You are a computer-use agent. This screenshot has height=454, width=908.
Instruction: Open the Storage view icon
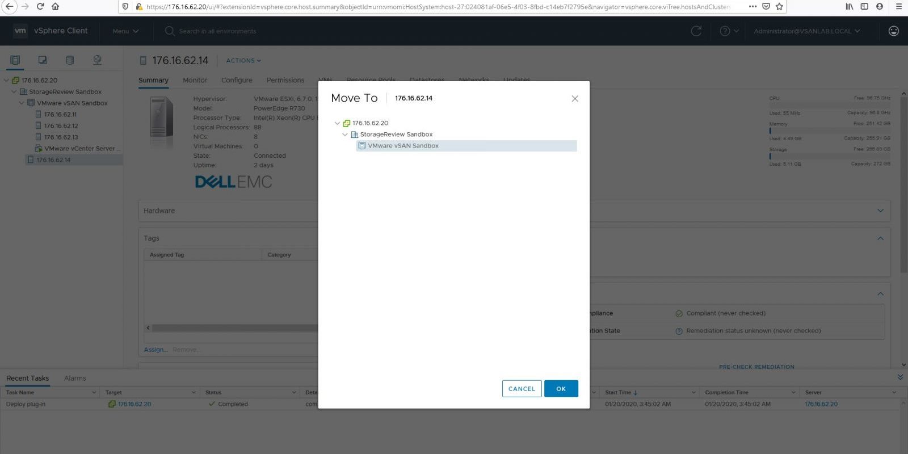(x=70, y=60)
